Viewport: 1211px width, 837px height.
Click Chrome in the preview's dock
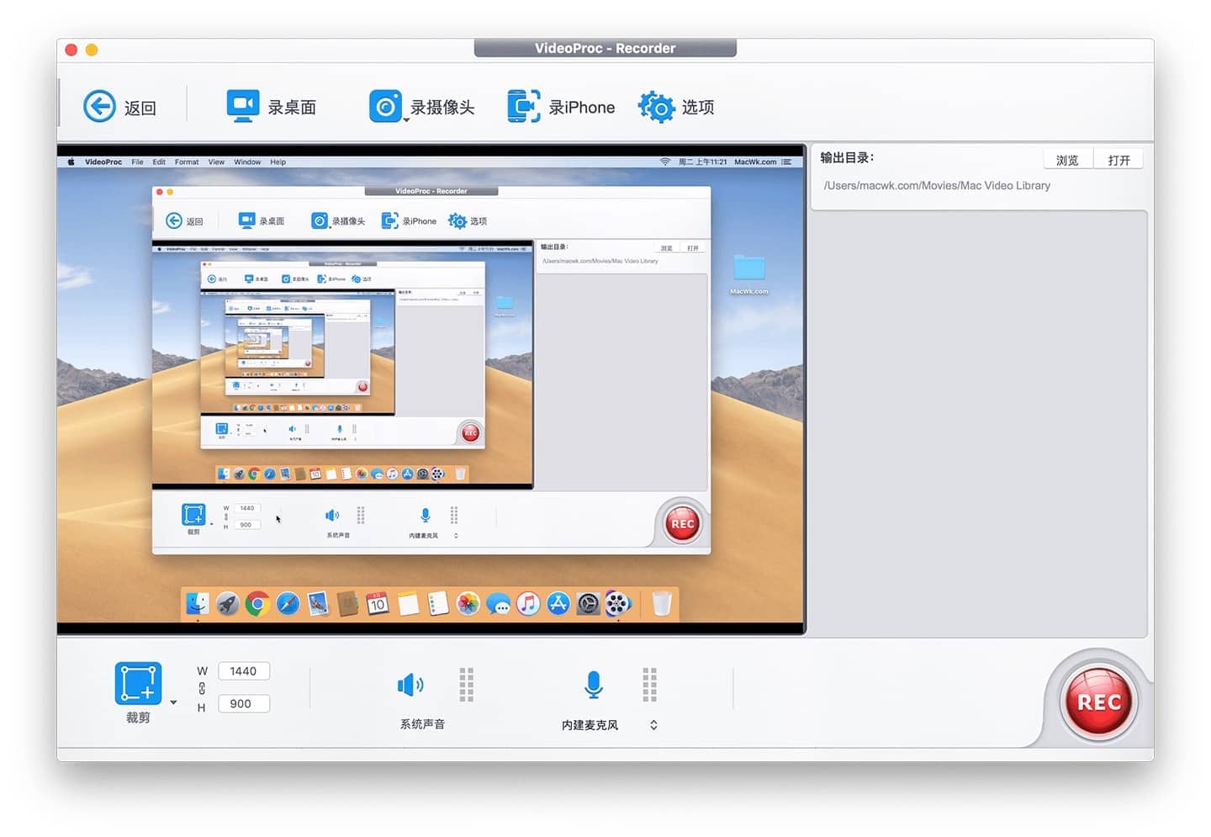point(258,603)
